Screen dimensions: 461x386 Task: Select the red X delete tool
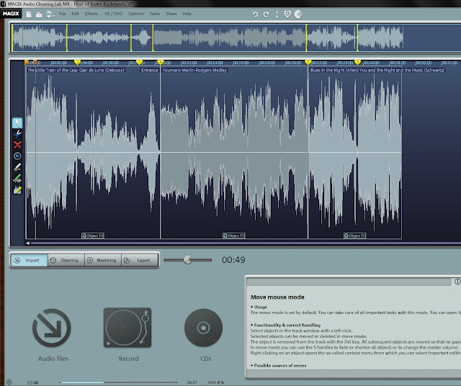click(17, 145)
